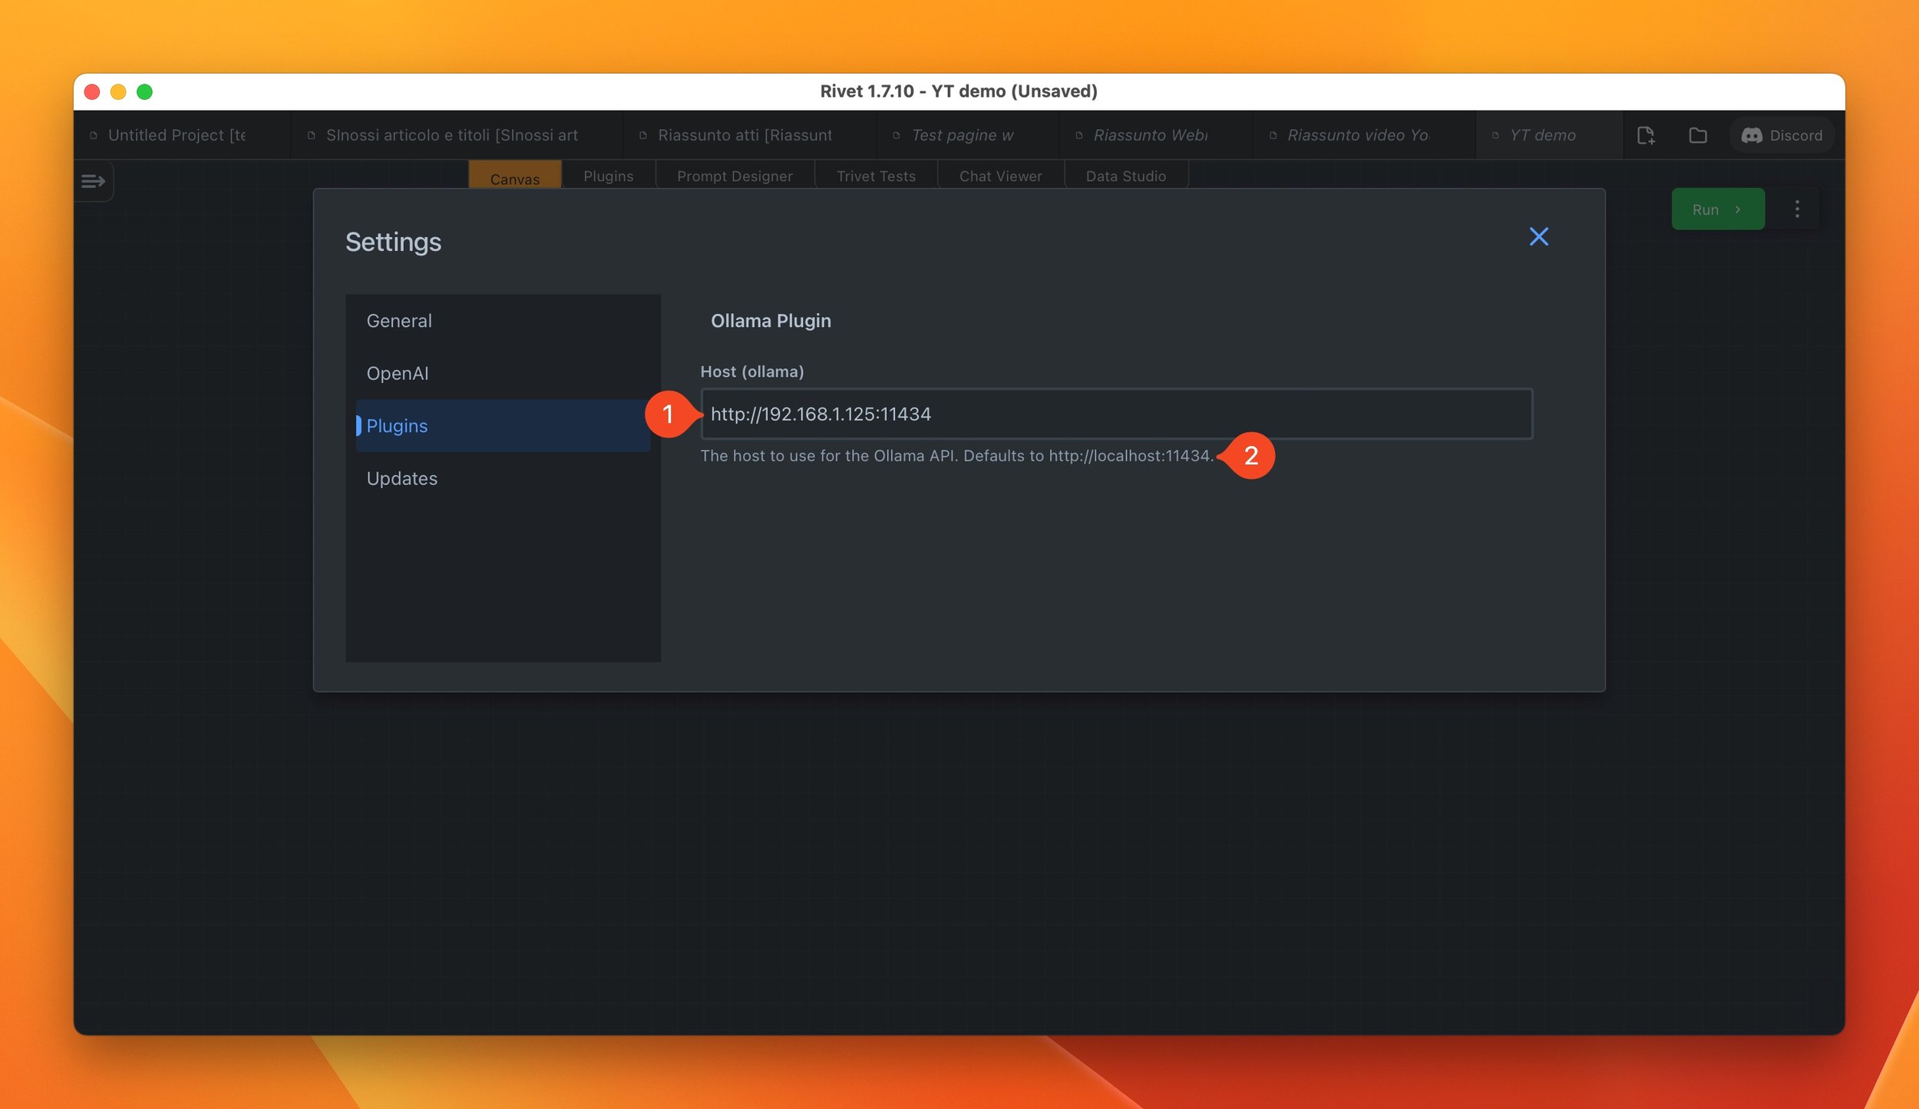
Task: Toggle the left sidebar panel icon
Action: [x=93, y=181]
